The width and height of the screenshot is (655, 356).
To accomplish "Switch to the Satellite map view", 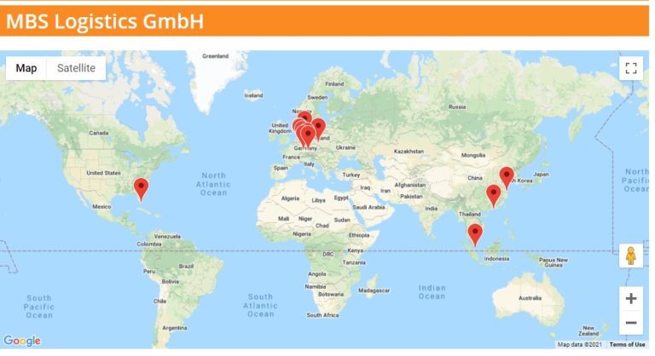I will point(76,68).
